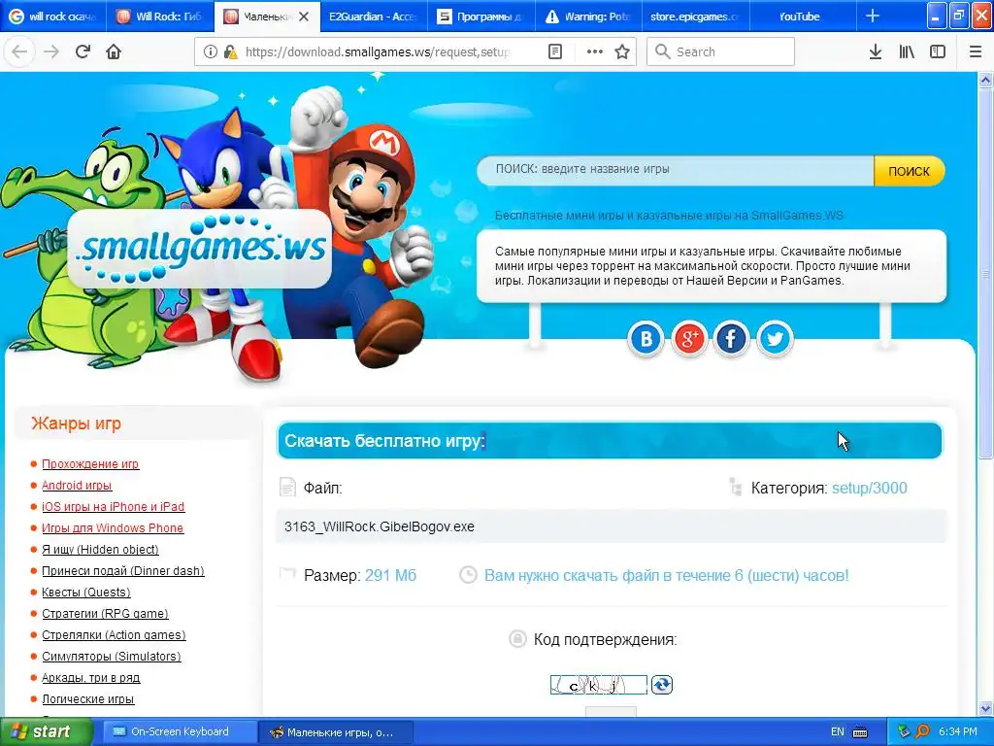Open Я ищу (Hidden object) link
The width and height of the screenshot is (994, 746).
pyautogui.click(x=100, y=550)
